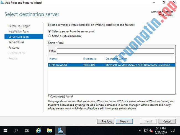Open network status tray icon
180x135 pixels.
tap(146, 131)
